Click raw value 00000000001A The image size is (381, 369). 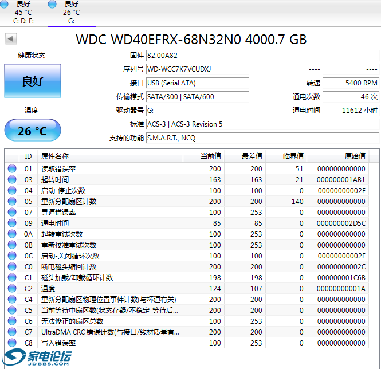point(341,289)
